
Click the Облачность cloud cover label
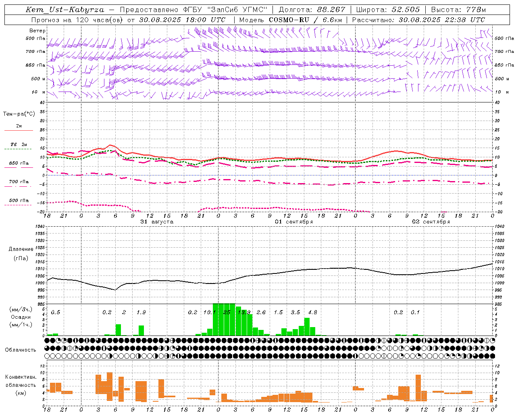pyautogui.click(x=21, y=350)
